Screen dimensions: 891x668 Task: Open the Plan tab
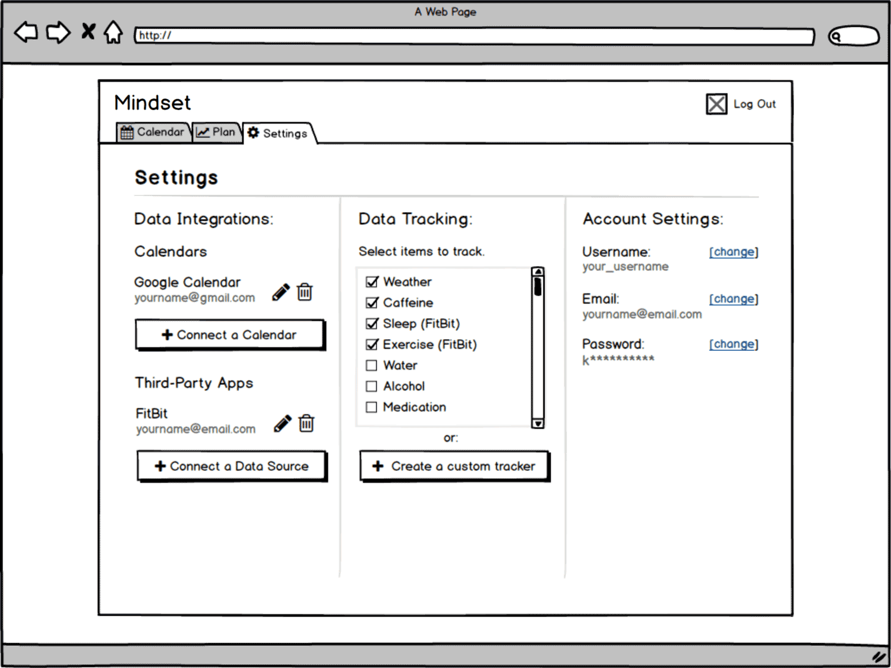coord(216,132)
